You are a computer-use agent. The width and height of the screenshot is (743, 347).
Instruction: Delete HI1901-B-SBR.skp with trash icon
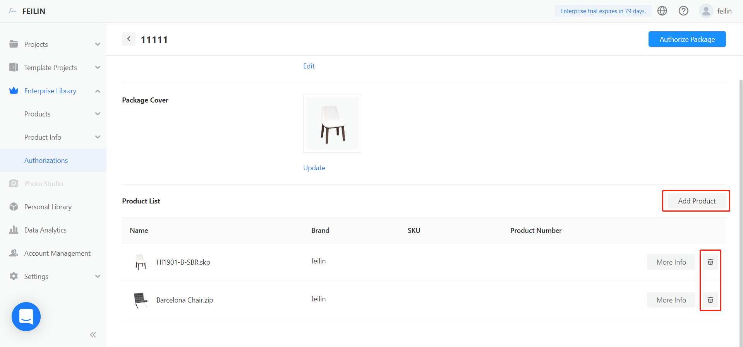pyautogui.click(x=710, y=262)
